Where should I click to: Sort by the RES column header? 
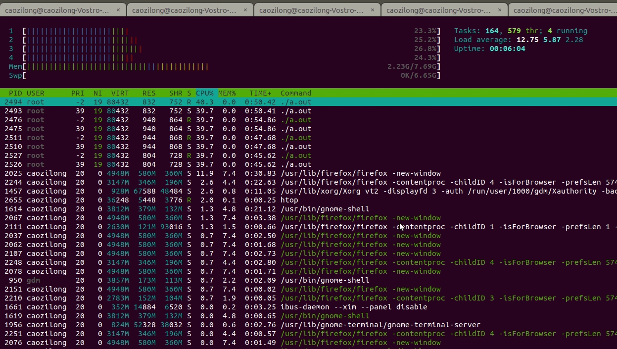click(149, 93)
